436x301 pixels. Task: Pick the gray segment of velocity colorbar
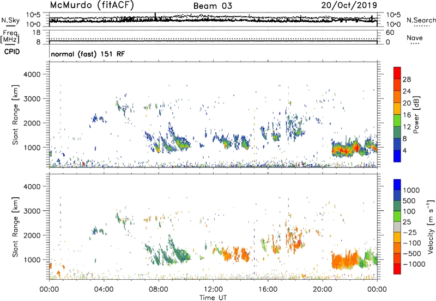pos(397,227)
